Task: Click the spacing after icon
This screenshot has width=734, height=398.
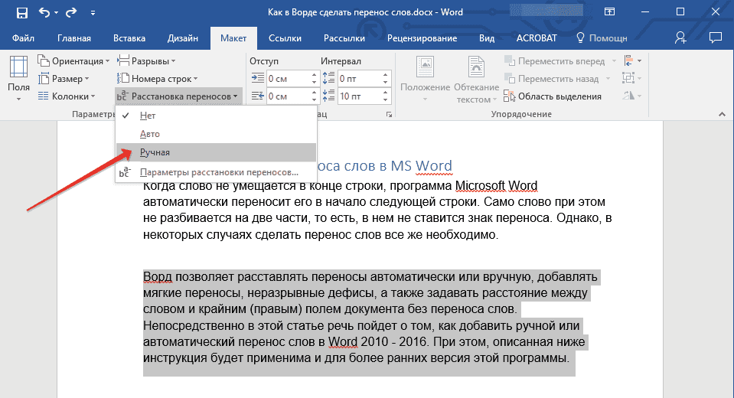Action: [328, 96]
